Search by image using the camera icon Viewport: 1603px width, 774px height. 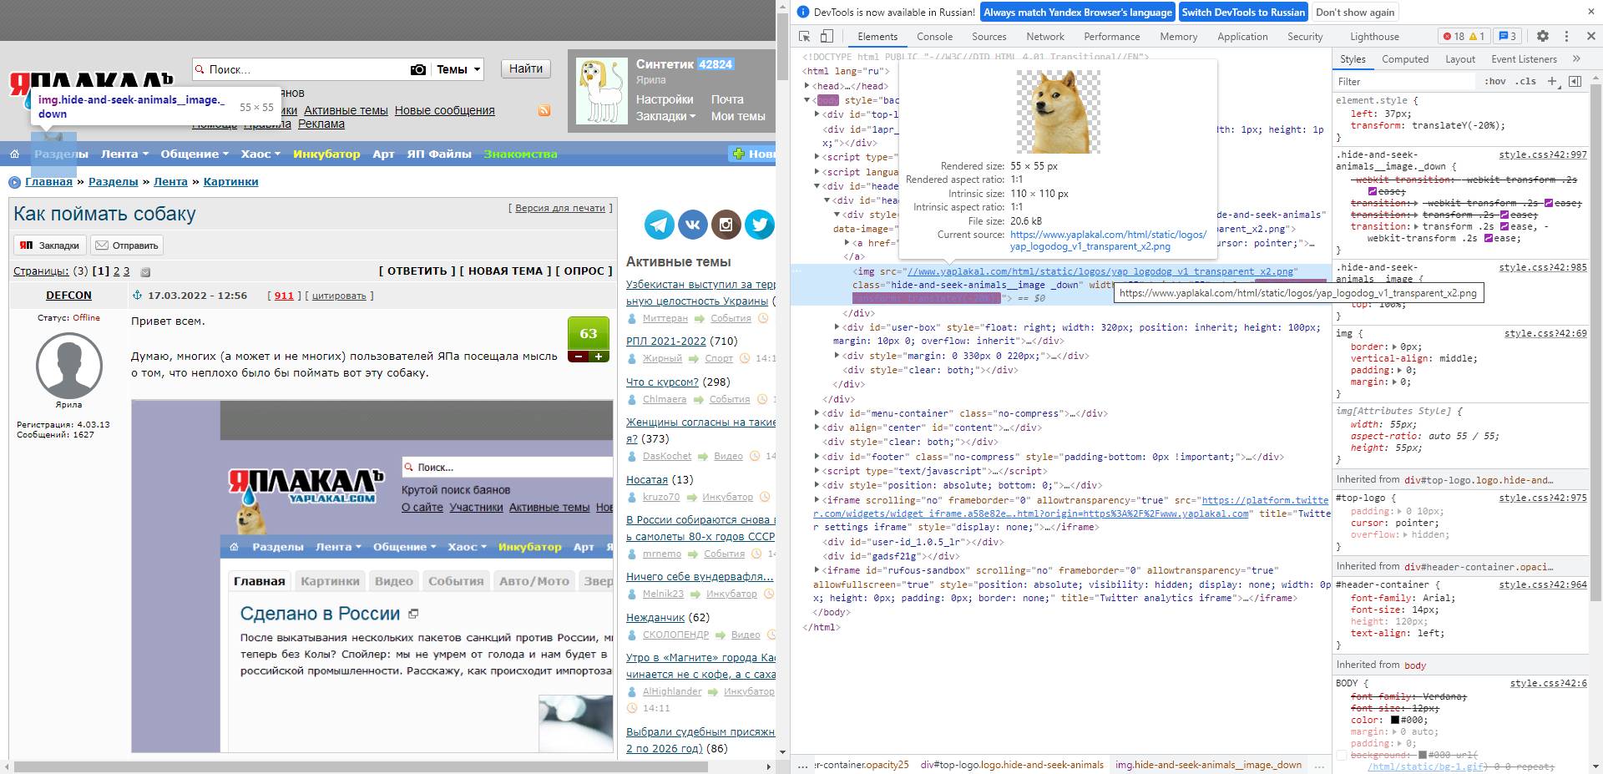(x=418, y=69)
